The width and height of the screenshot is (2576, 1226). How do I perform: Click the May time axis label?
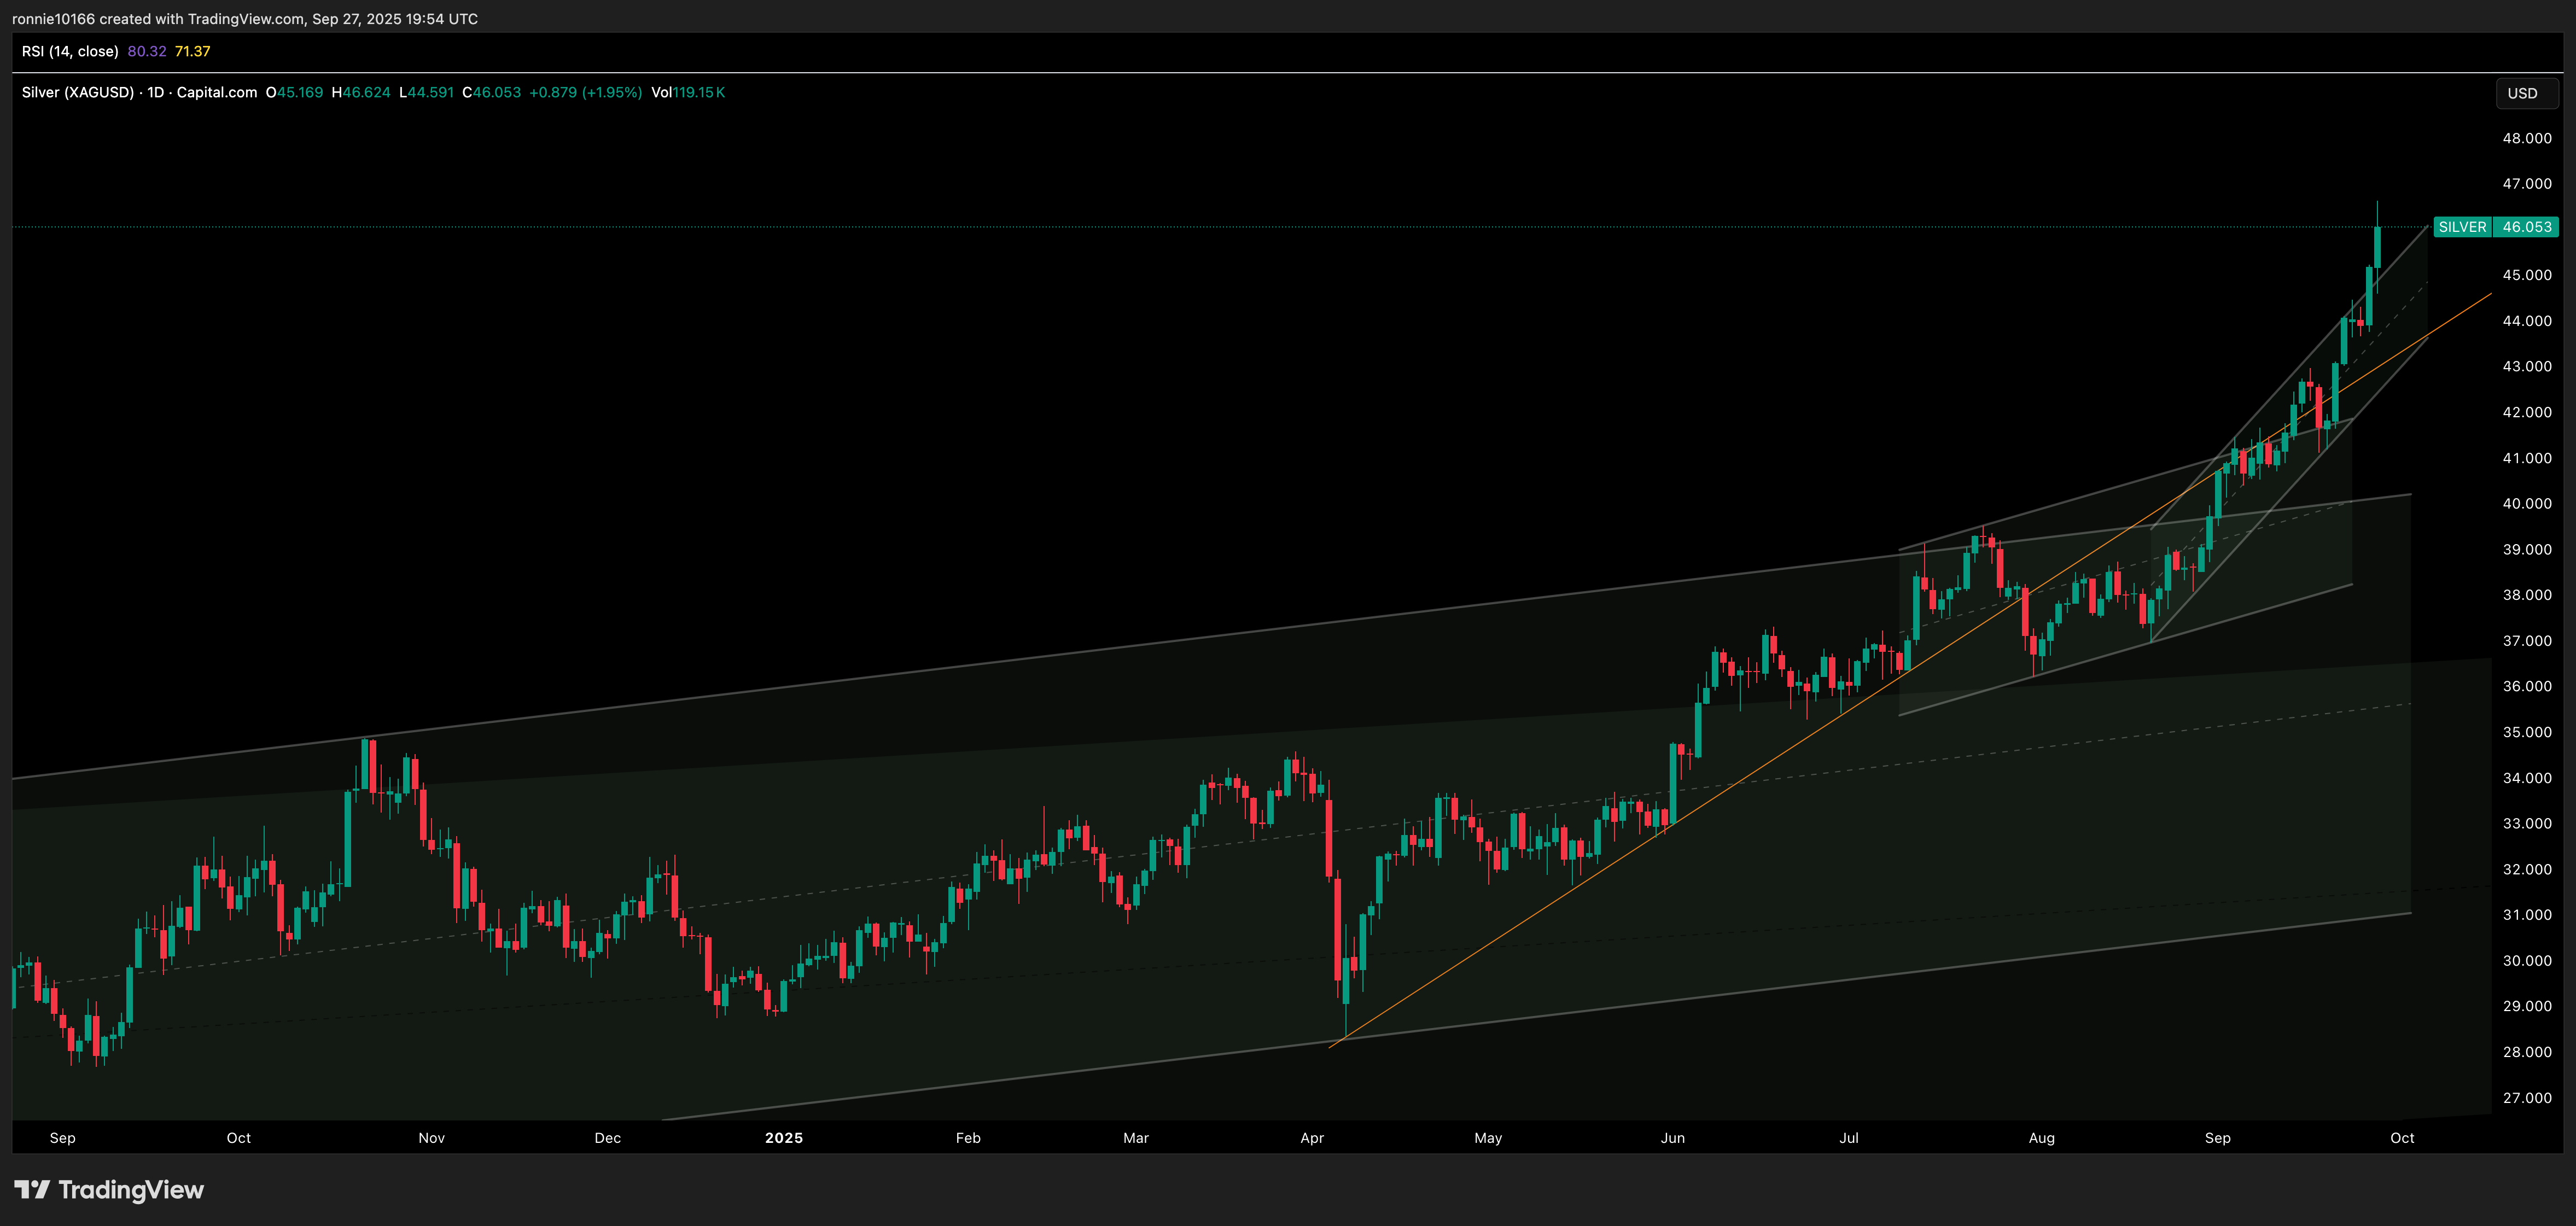(1488, 1138)
